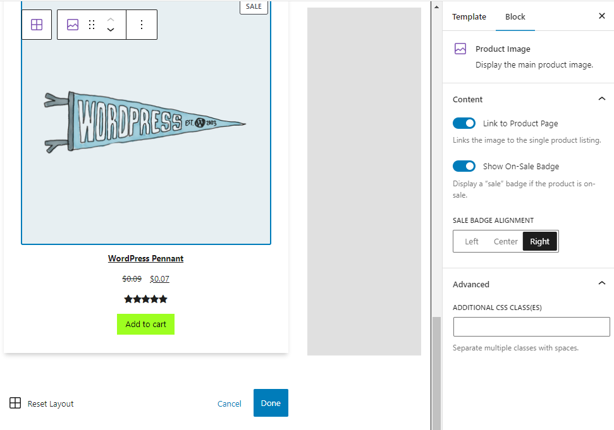Select Left sale badge alignment
The height and width of the screenshot is (430, 614).
click(471, 241)
